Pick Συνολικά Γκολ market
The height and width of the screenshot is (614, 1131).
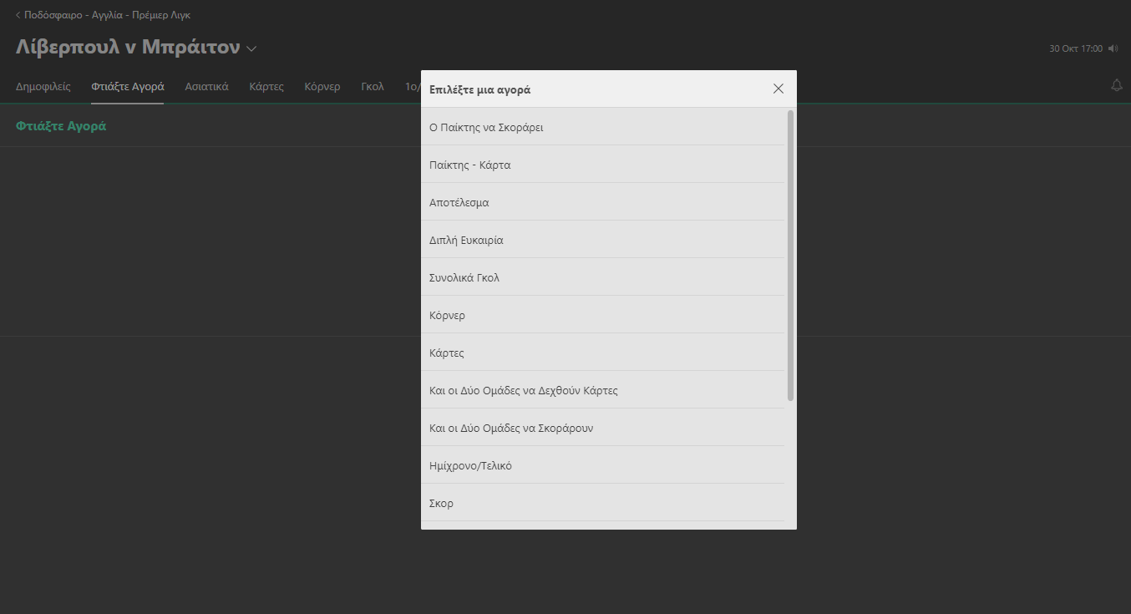tap(602, 277)
